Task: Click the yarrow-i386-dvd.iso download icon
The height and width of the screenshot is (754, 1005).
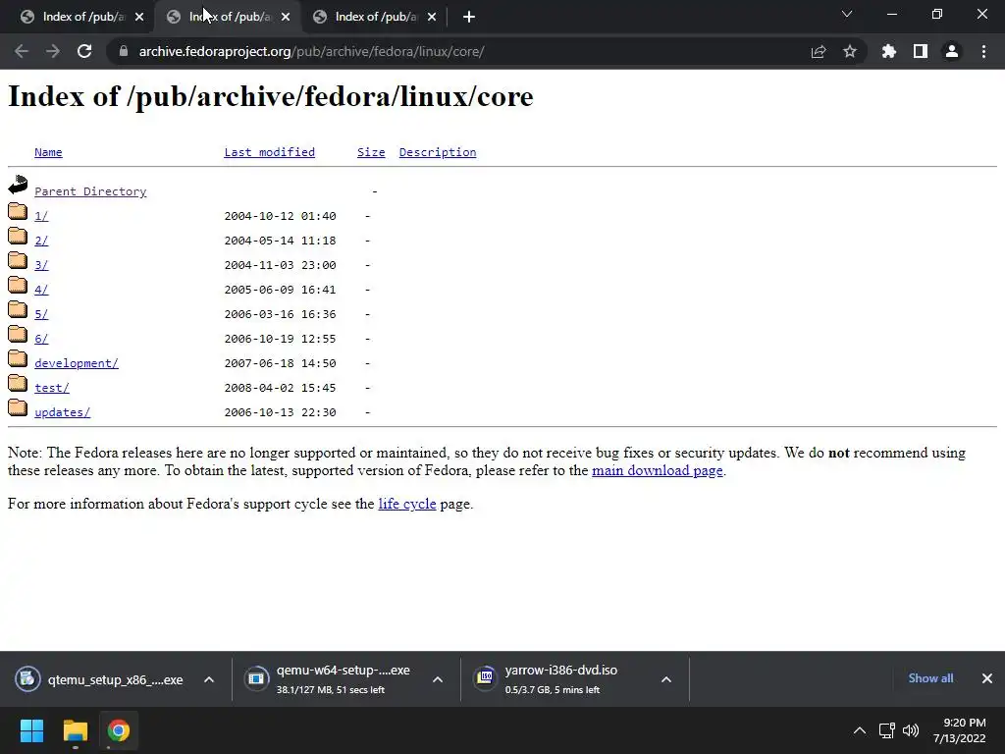Action: [x=485, y=677]
